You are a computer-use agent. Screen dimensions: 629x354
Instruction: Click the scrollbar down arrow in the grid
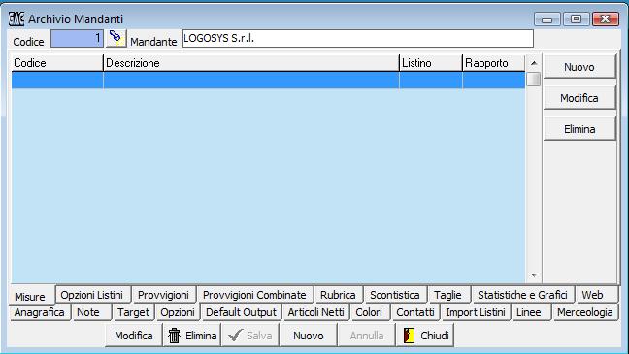534,275
